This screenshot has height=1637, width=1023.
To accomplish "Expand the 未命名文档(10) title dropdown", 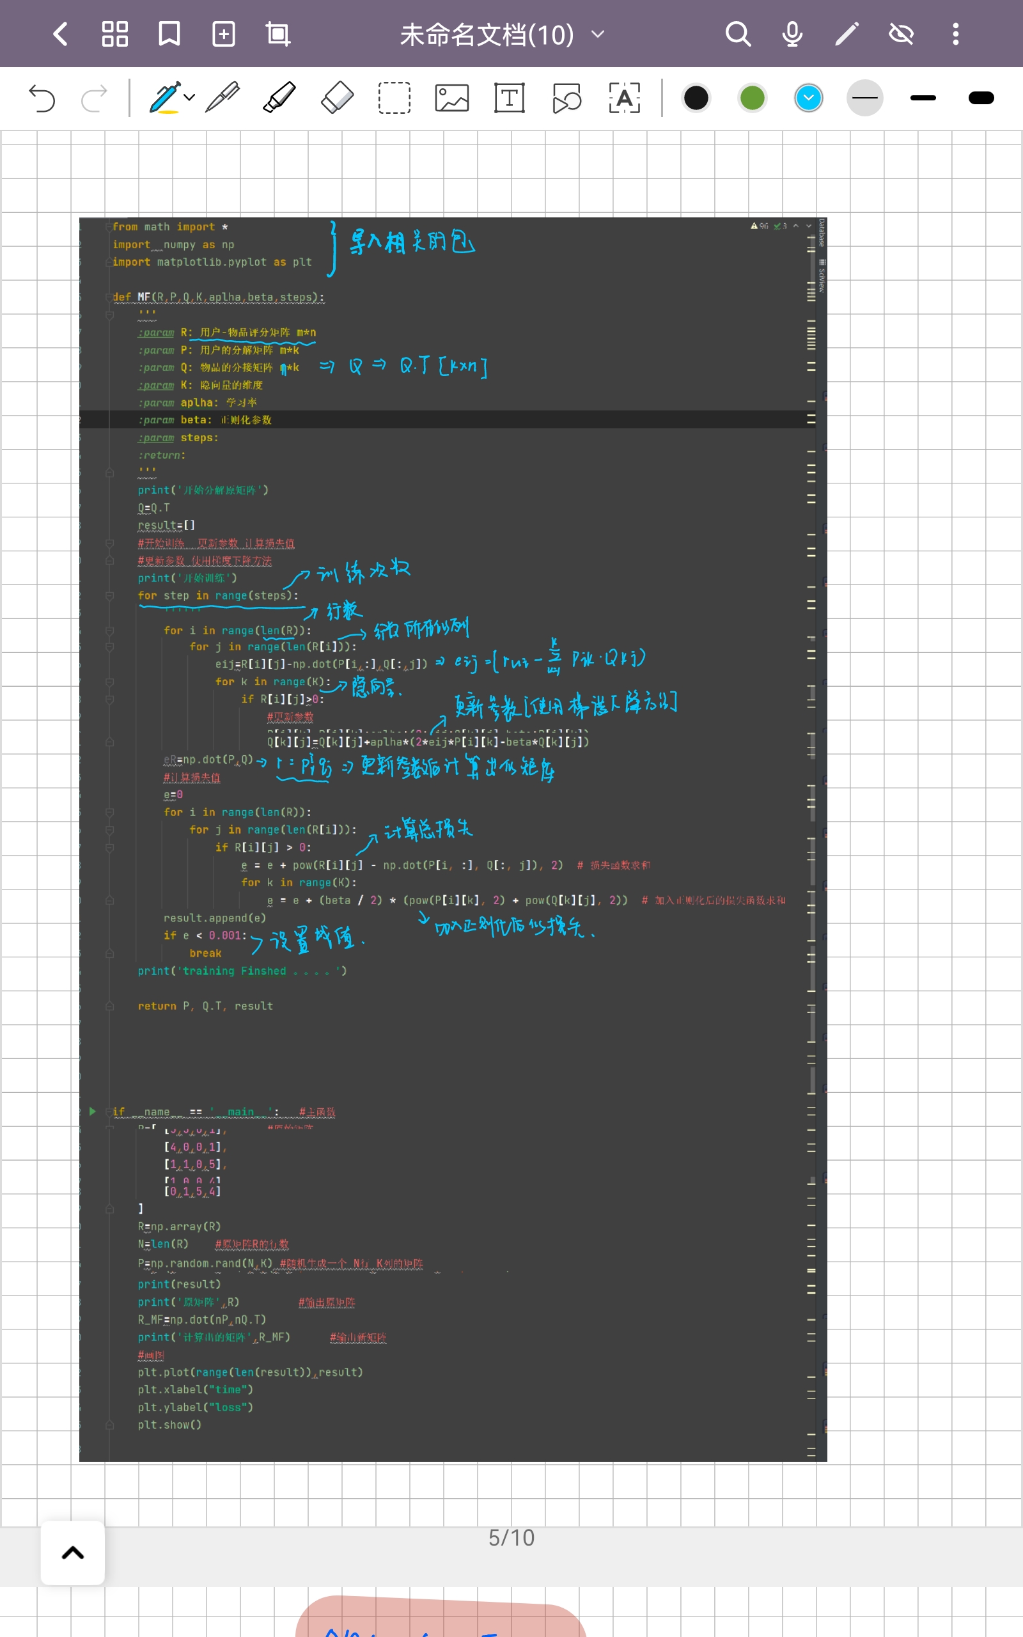I will pos(597,34).
